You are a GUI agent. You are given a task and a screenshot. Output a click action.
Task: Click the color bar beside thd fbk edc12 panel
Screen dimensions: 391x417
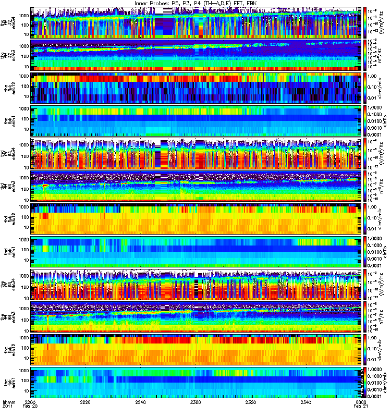[x=364, y=219]
